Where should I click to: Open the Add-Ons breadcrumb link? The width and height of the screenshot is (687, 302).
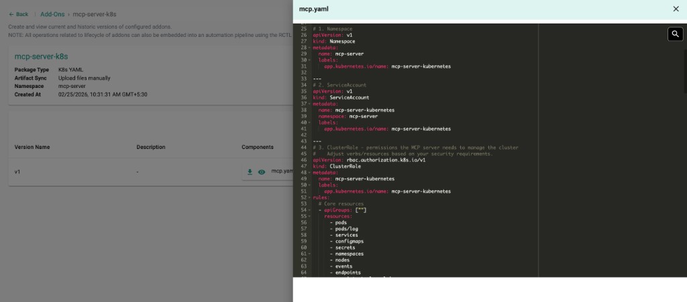(x=52, y=14)
